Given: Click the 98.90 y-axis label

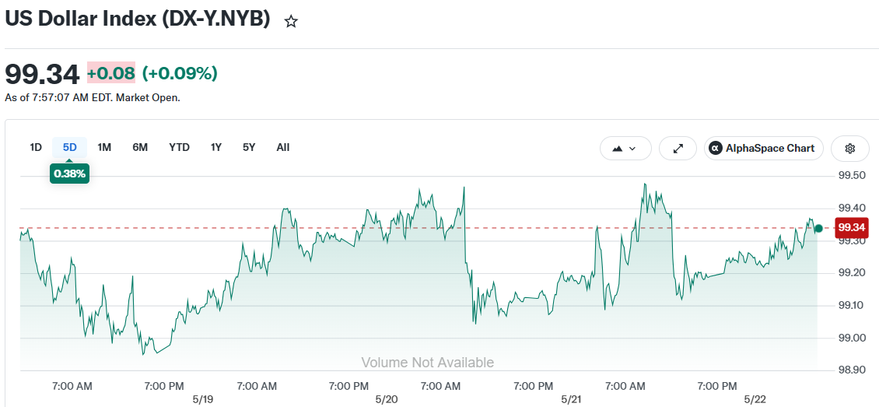Looking at the screenshot, I should [852, 370].
